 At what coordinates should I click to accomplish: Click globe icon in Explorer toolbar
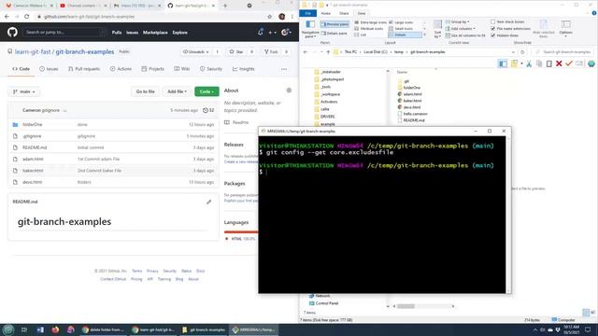point(591,63)
